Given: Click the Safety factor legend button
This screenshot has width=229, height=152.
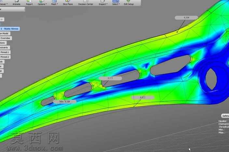Looking at the screenshot, I should 225,116.
